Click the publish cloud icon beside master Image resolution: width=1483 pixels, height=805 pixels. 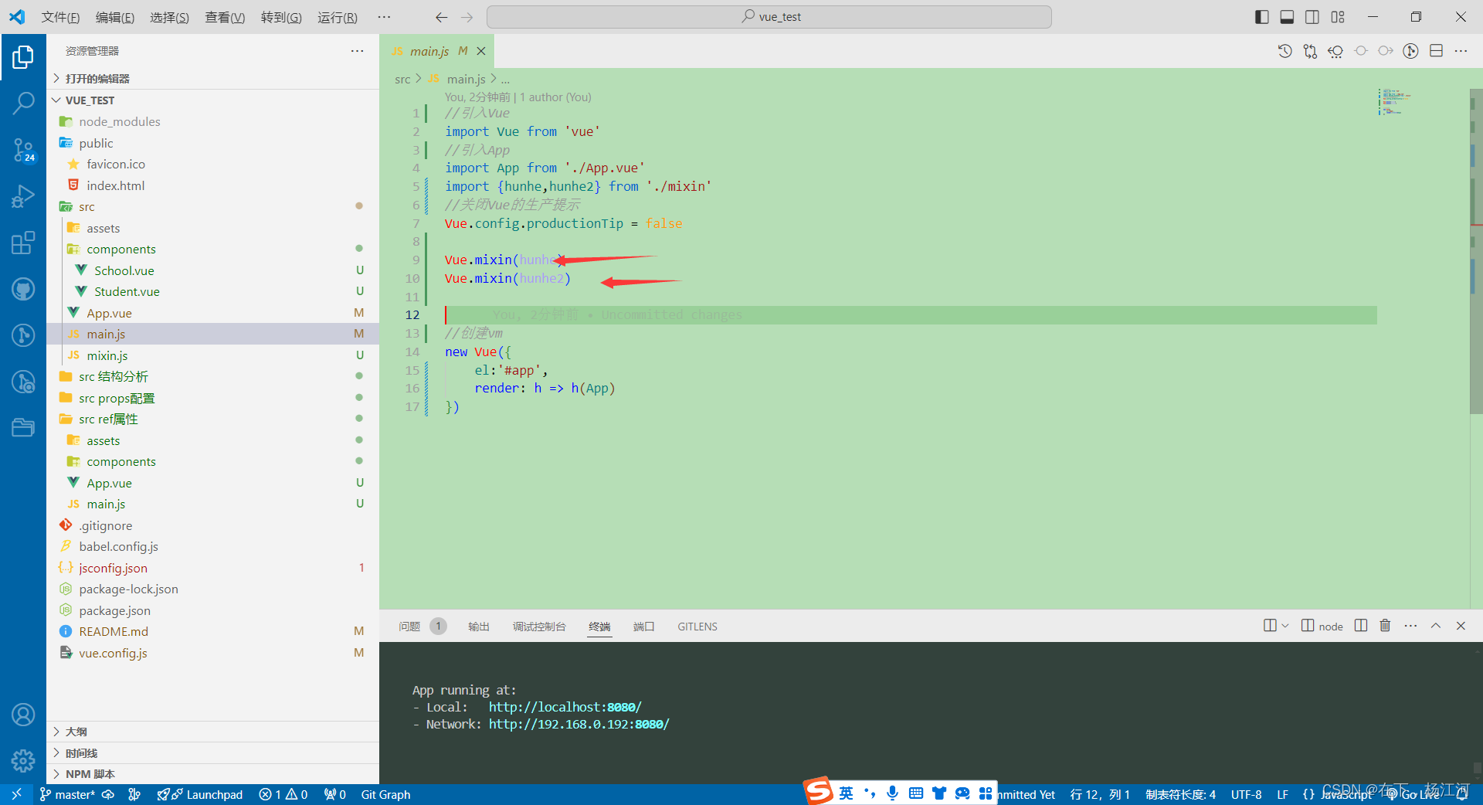coord(108,794)
